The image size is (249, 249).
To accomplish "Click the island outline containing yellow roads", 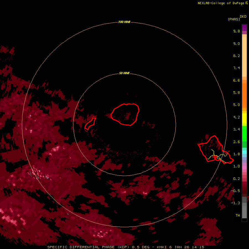I will (216, 150).
